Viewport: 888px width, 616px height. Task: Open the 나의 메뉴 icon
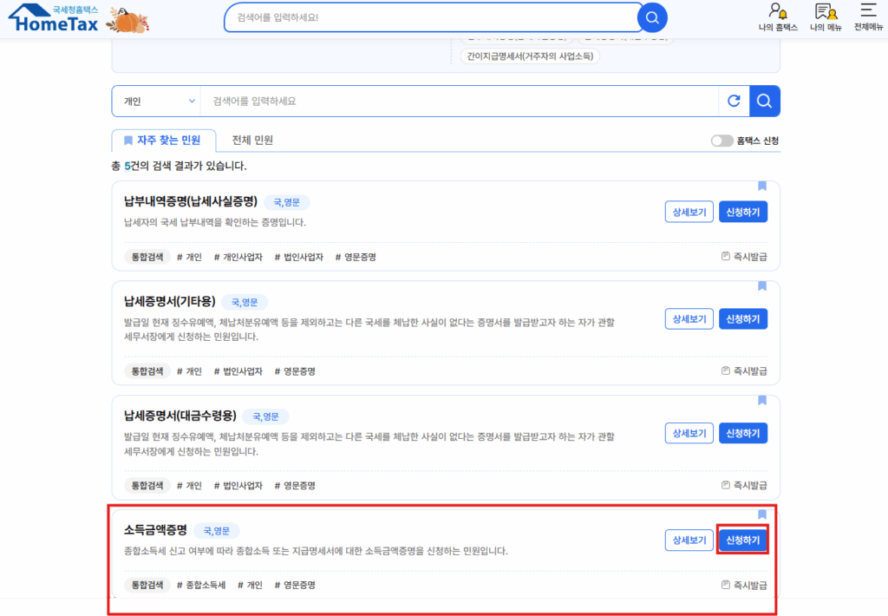[x=826, y=17]
